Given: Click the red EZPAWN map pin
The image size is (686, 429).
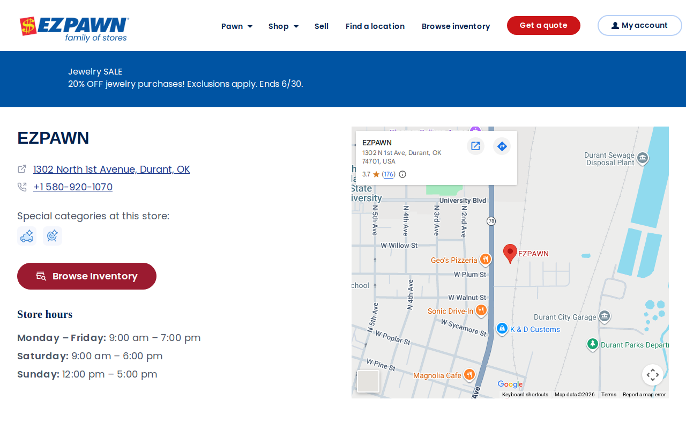Looking at the screenshot, I should pos(510,254).
